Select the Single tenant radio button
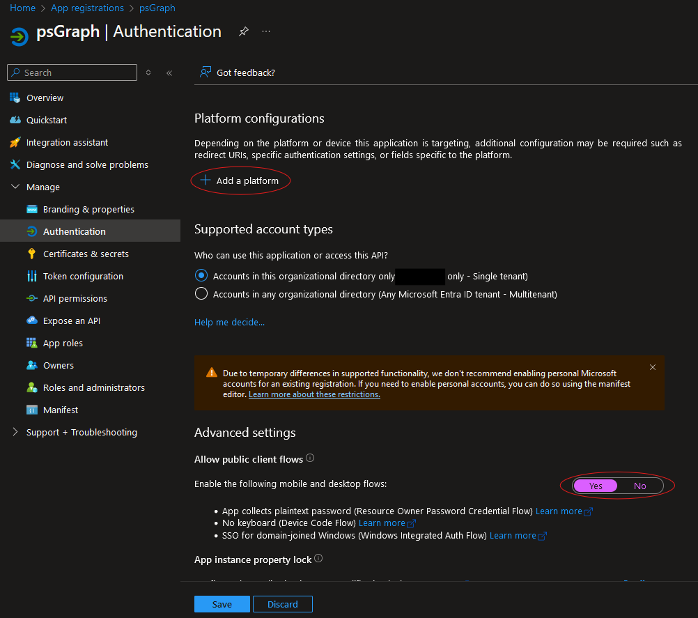The width and height of the screenshot is (698, 618). click(x=201, y=275)
